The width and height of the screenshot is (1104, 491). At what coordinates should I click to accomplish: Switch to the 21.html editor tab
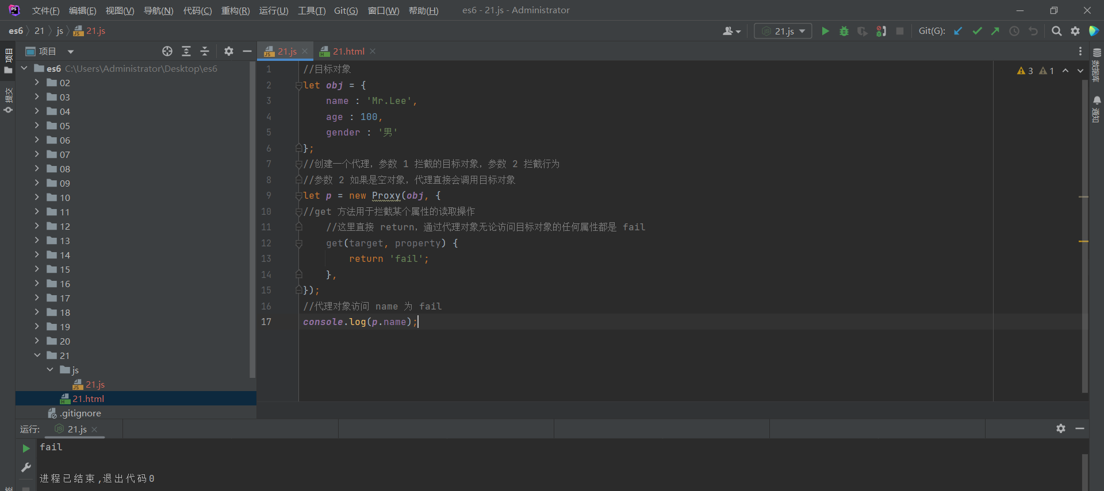(x=348, y=51)
